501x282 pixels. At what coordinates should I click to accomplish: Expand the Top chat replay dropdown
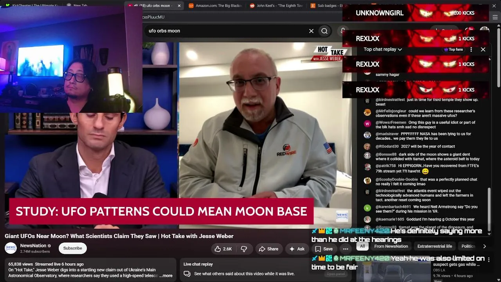coord(383,49)
